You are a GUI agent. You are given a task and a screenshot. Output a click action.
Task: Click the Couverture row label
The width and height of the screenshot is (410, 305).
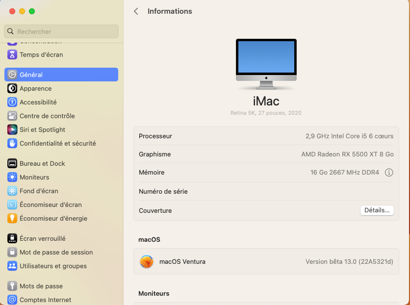pos(155,210)
